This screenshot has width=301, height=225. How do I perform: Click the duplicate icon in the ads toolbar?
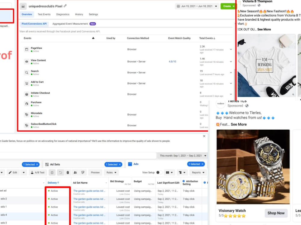[x=52, y=172]
